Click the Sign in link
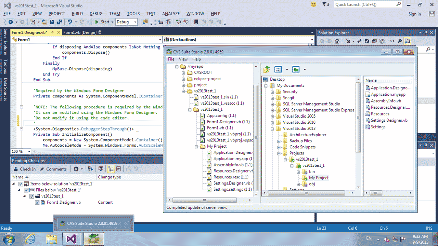 415,14
